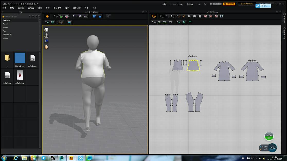287x161 pixels.
Task: Toggle garment display white shirt icon
Action: pos(46,30)
